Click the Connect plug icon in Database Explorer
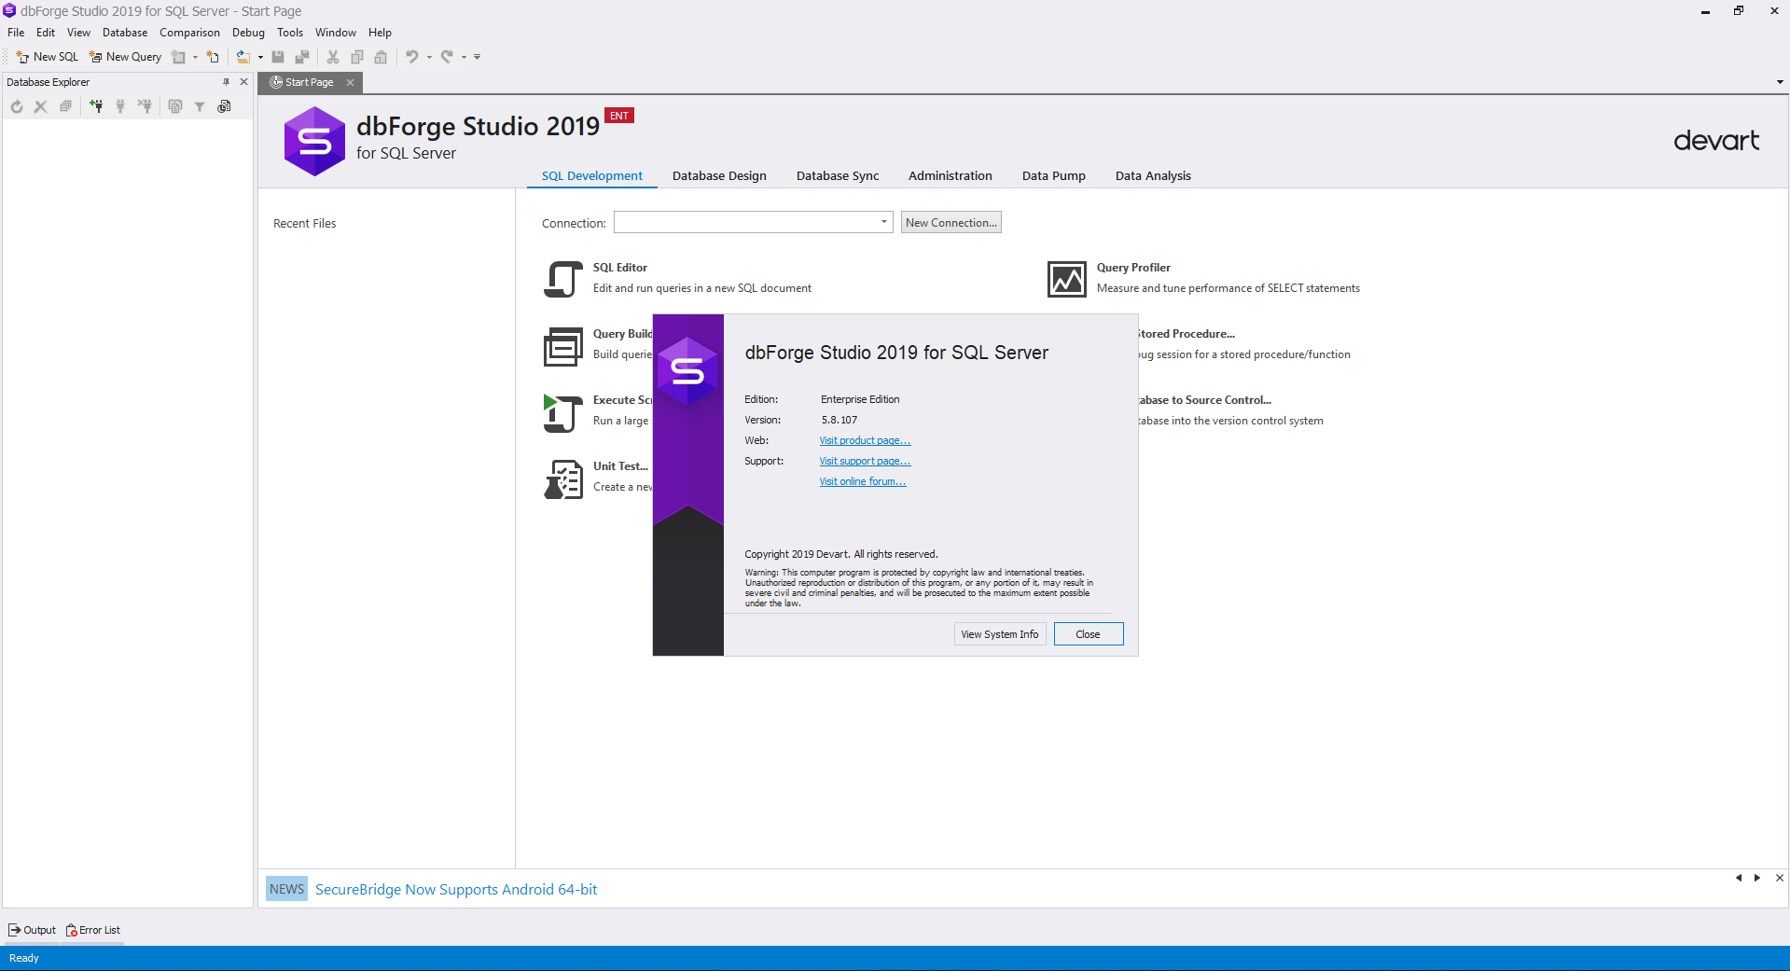Viewport: 1790px width, 971px height. pyautogui.click(x=120, y=106)
